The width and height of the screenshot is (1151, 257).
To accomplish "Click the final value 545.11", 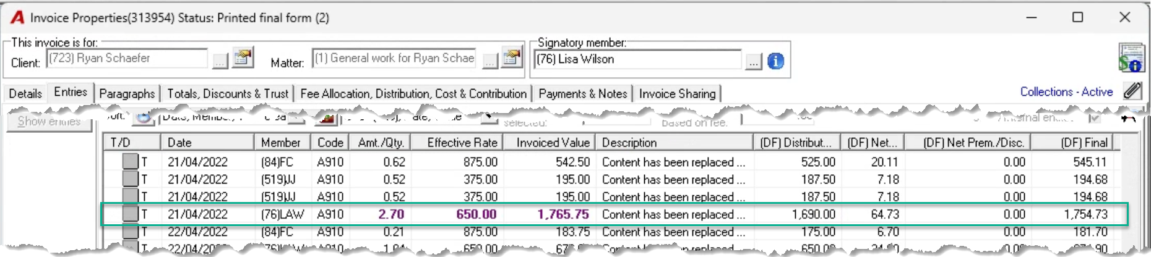I will [x=1090, y=162].
